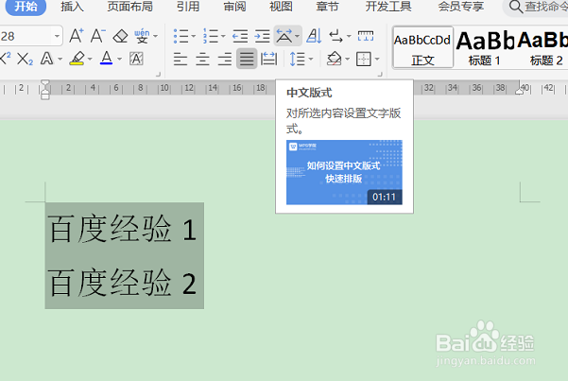Toggle justify alignment

[247, 59]
